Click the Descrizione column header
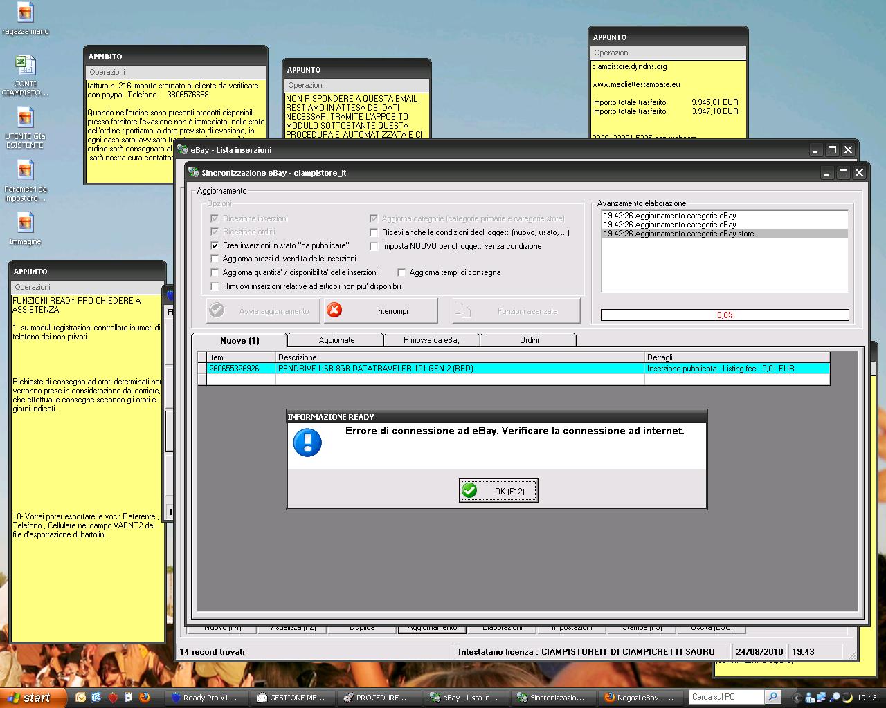This screenshot has width=886, height=708. [460, 357]
